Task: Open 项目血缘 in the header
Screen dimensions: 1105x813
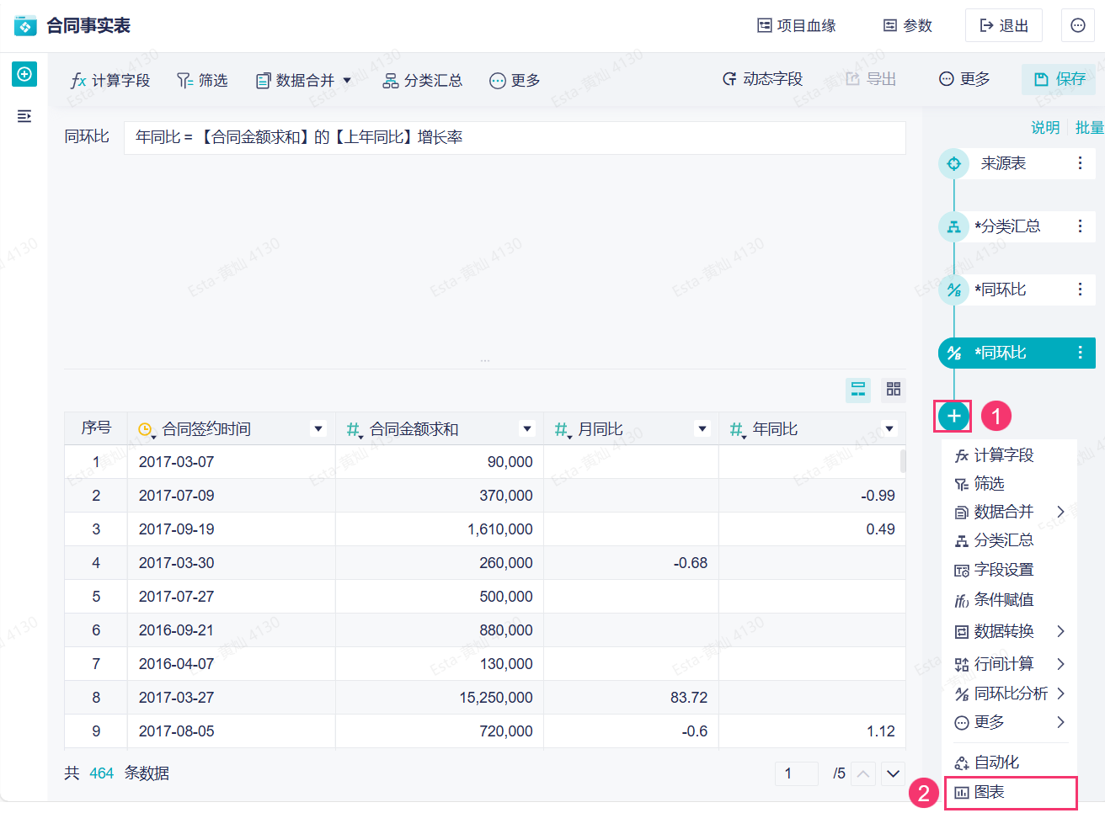Action: coord(797,26)
